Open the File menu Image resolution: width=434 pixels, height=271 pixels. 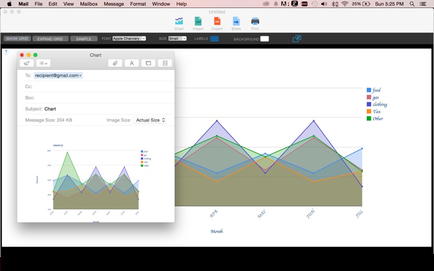click(39, 4)
